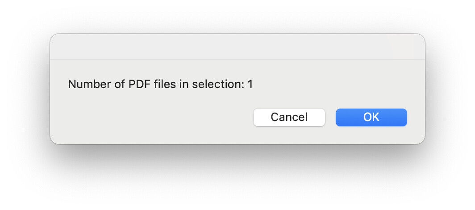Click the count "1" ending the message
Screen dimensions: 475x210
point(250,84)
